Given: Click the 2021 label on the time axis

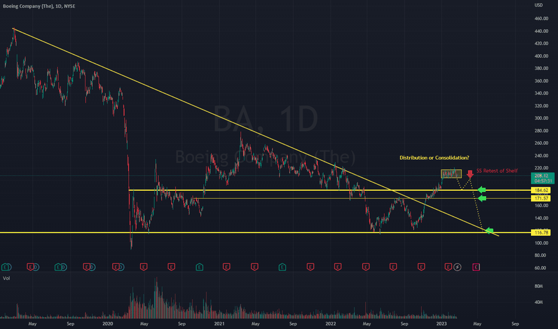Looking at the screenshot, I should (x=219, y=324).
